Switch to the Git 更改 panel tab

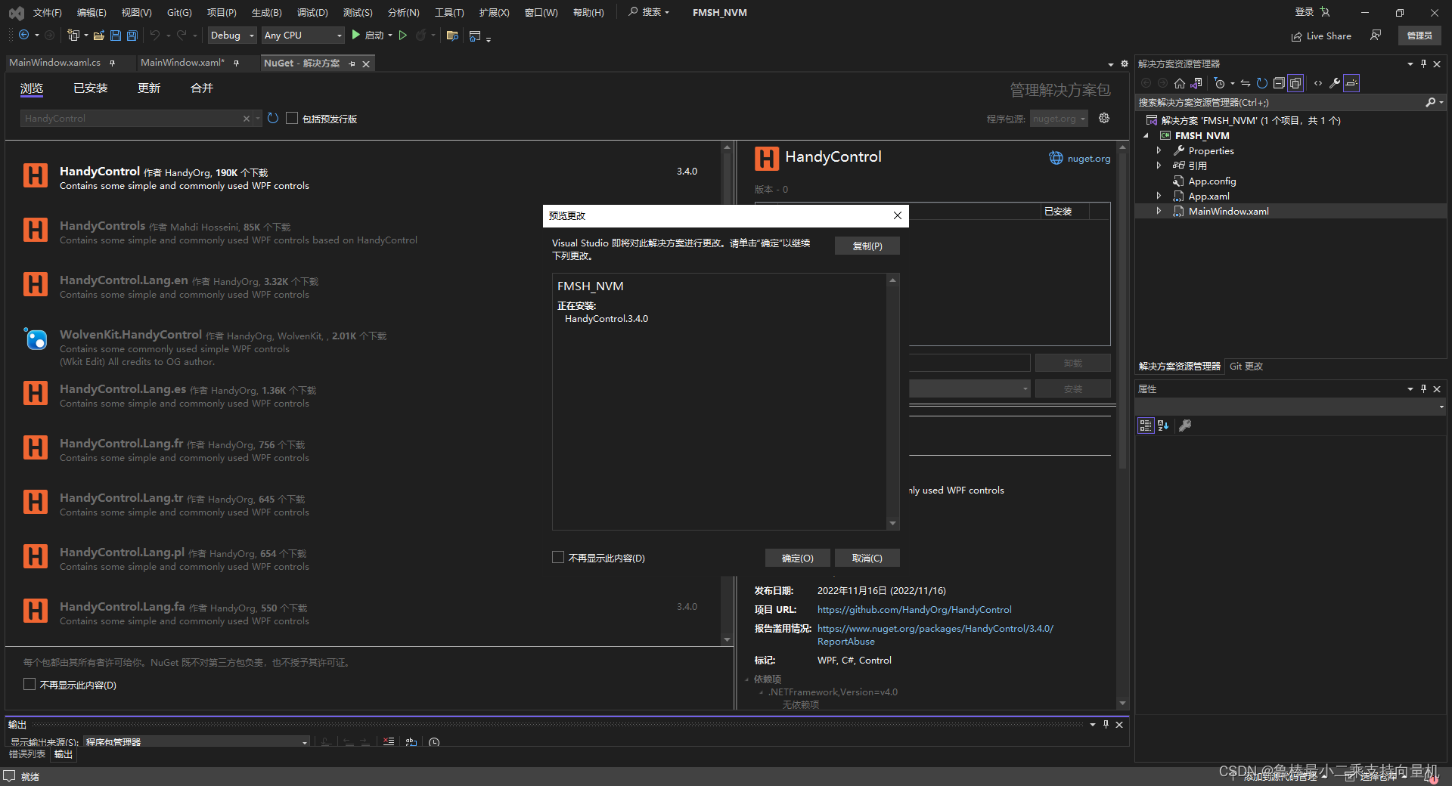pyautogui.click(x=1246, y=366)
